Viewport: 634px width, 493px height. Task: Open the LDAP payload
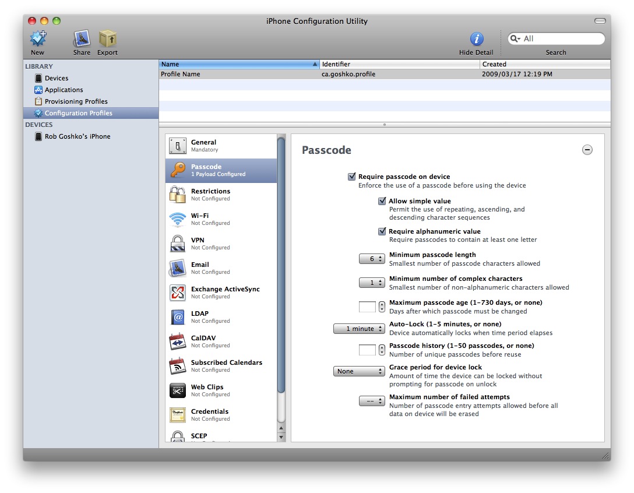click(x=221, y=317)
